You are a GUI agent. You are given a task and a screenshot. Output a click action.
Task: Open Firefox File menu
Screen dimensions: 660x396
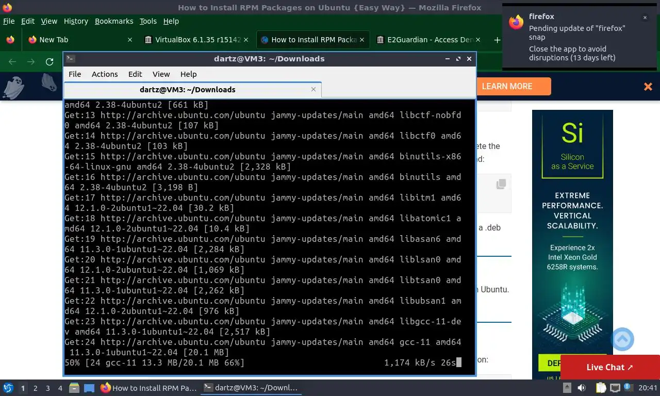click(9, 21)
